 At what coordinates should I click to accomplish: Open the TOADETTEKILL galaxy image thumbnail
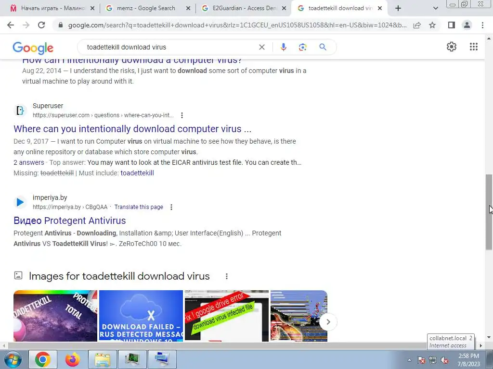point(55,316)
